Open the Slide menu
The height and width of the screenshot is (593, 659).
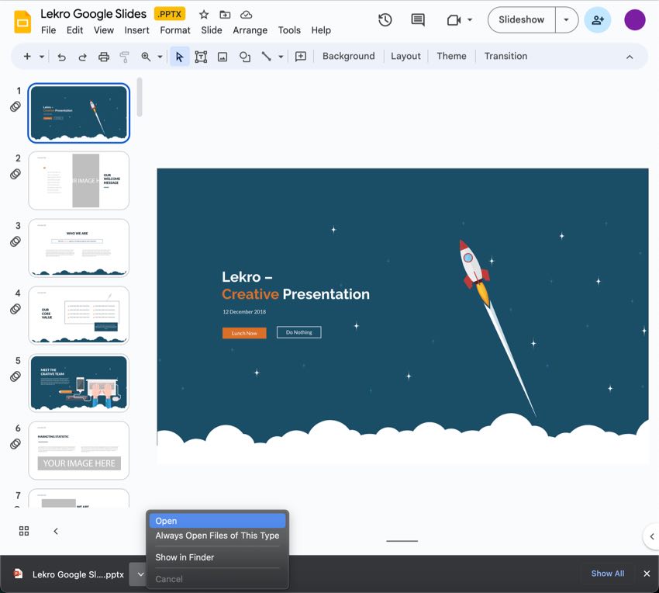[x=212, y=30]
